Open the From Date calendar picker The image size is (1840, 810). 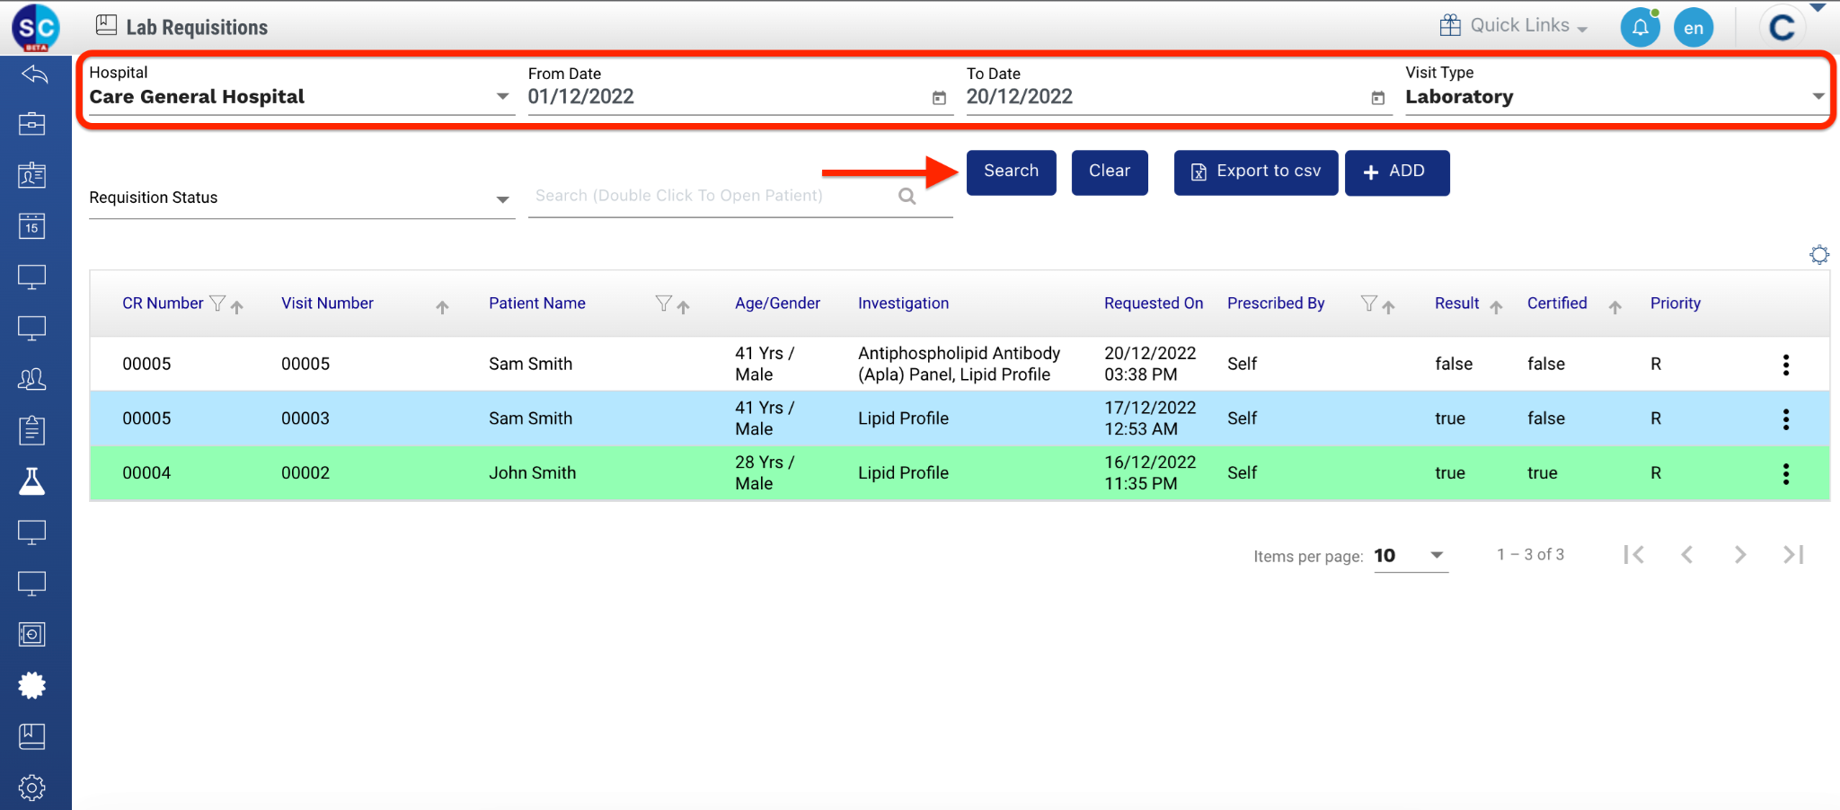click(939, 98)
